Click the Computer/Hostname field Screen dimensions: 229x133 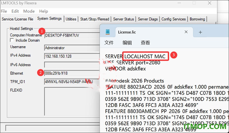72,36
